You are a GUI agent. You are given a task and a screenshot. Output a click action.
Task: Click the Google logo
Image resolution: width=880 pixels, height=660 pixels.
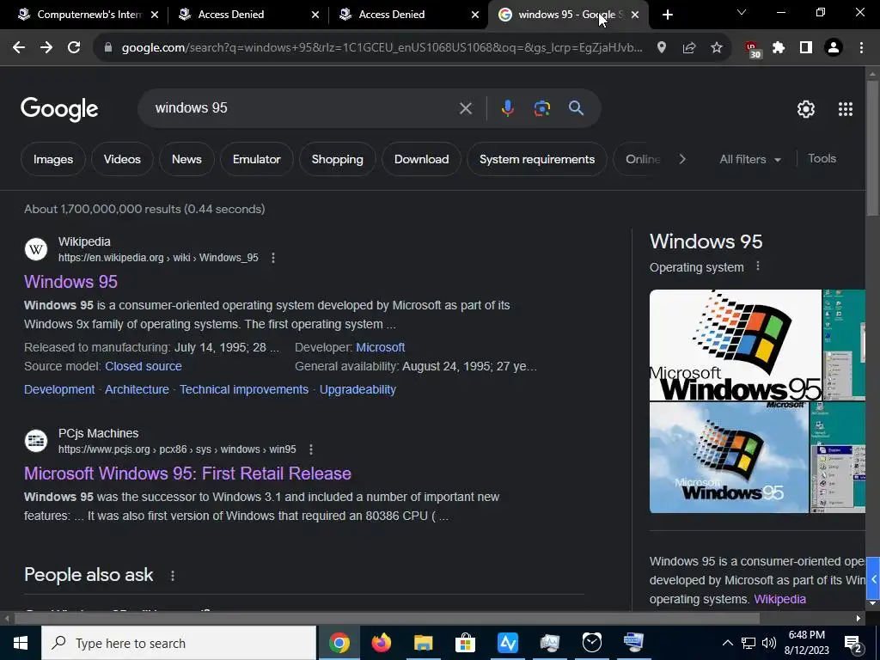click(59, 109)
